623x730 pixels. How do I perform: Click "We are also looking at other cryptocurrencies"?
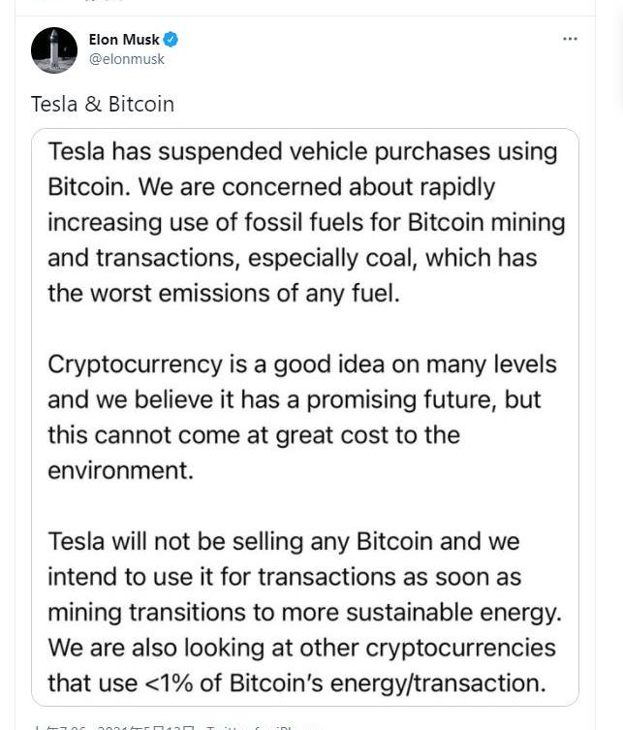click(302, 648)
